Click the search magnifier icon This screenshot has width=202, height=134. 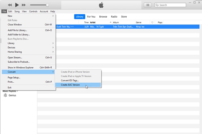click(157, 5)
